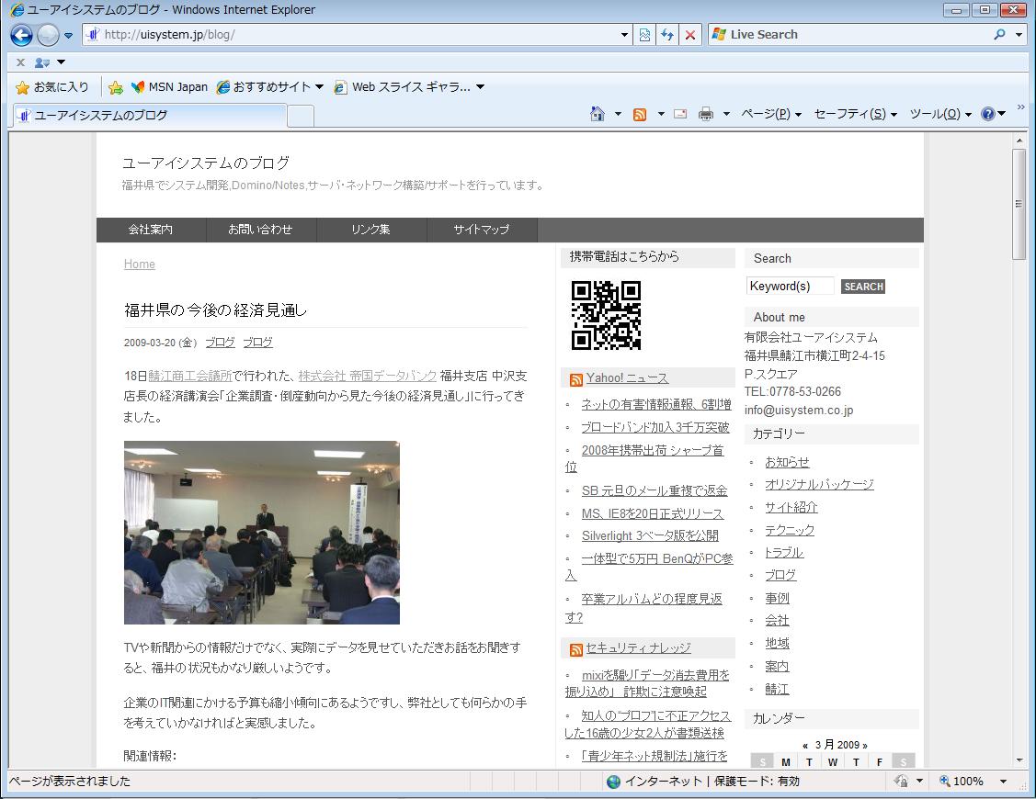Click the scrollbar up arrow
Image resolution: width=1036 pixels, height=799 pixels.
click(1019, 140)
